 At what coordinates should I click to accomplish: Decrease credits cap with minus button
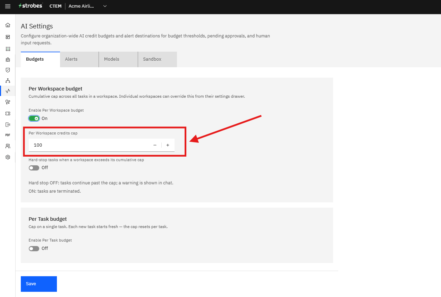click(155, 145)
